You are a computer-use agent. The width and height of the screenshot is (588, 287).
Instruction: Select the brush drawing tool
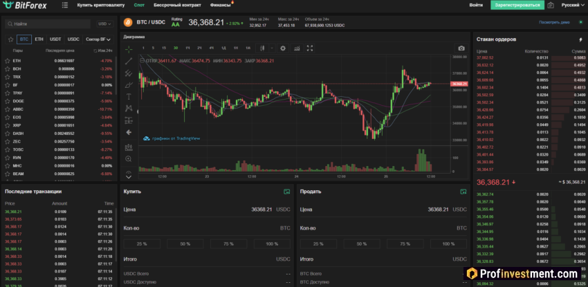coord(129,84)
